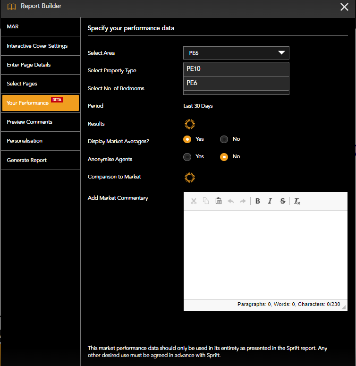Click the Cut scissors icon in editor toolbar
The height and width of the screenshot is (366, 356).
tap(194, 201)
